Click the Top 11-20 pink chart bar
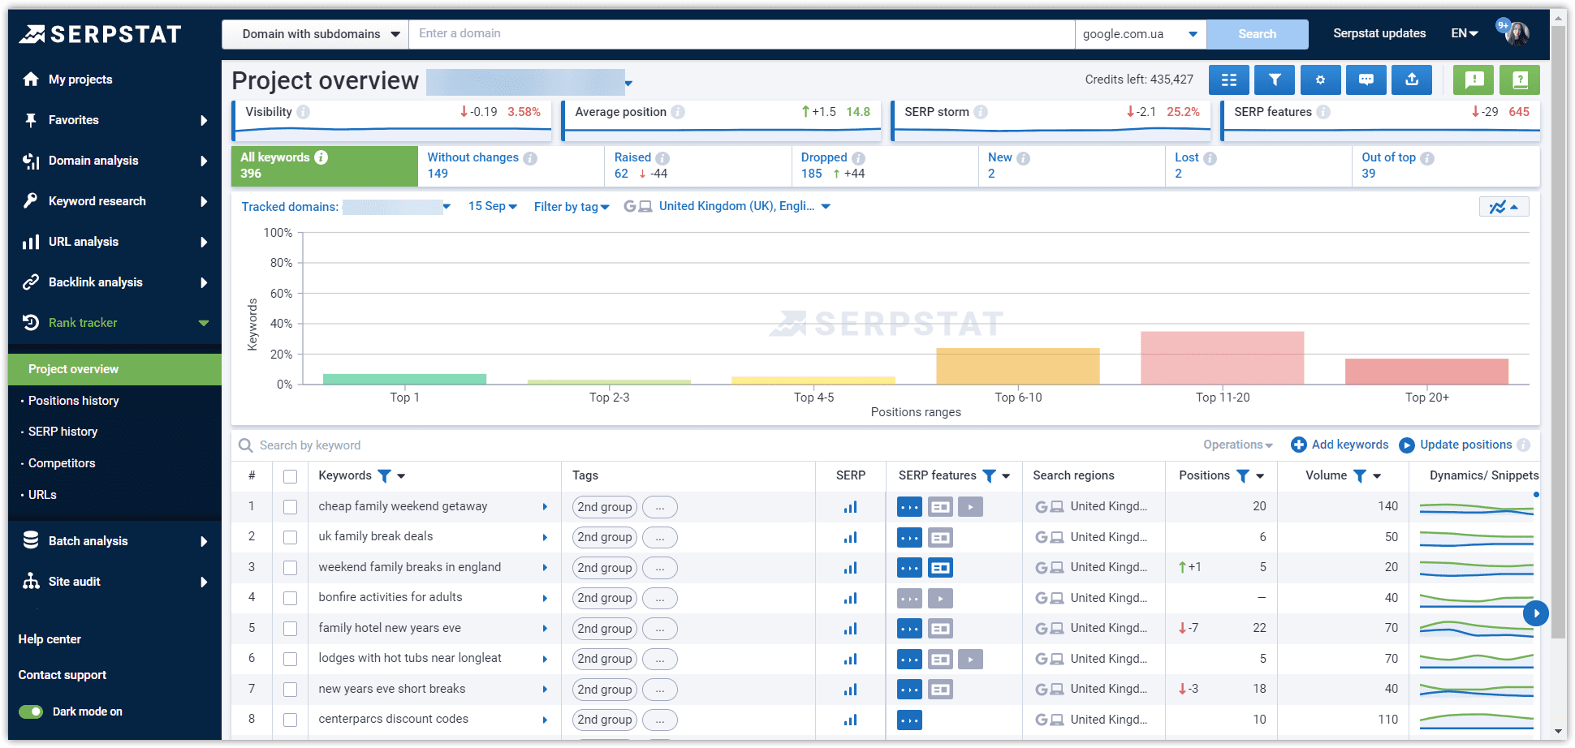The height and width of the screenshot is (748, 1575). [x=1222, y=358]
